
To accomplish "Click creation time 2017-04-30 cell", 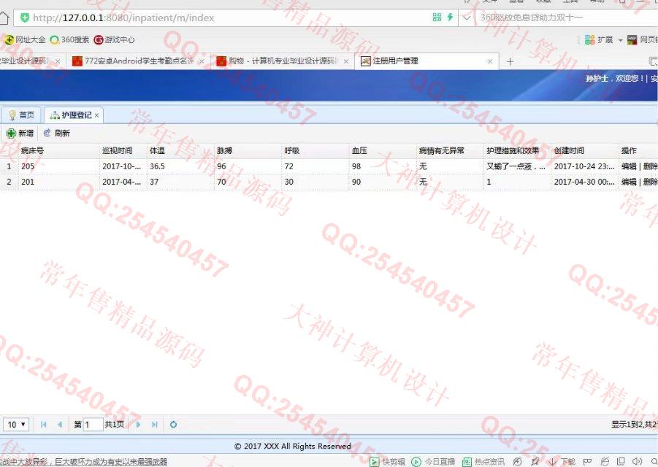I will [584, 182].
